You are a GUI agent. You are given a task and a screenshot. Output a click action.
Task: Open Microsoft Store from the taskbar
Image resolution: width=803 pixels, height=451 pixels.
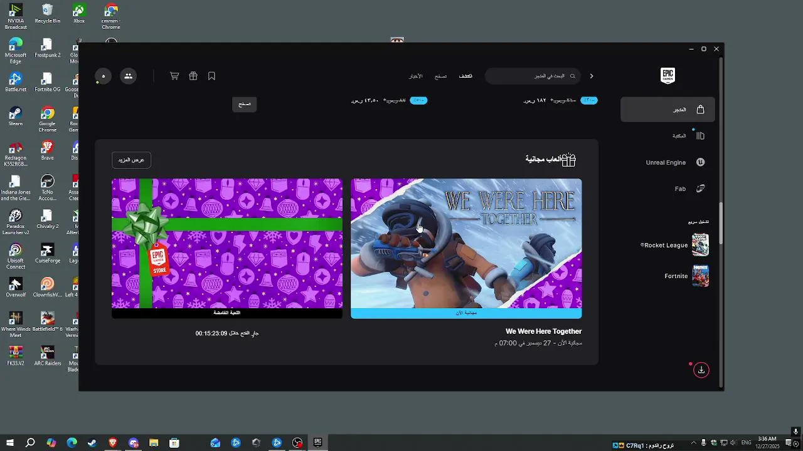pyautogui.click(x=174, y=443)
